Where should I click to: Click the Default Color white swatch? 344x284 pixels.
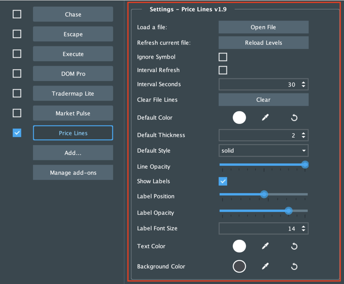click(239, 117)
